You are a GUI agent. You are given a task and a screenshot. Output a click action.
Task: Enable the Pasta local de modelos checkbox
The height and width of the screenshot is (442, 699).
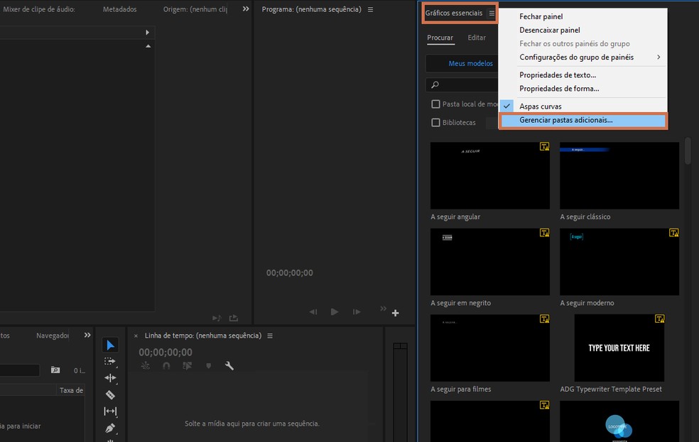[436, 104]
